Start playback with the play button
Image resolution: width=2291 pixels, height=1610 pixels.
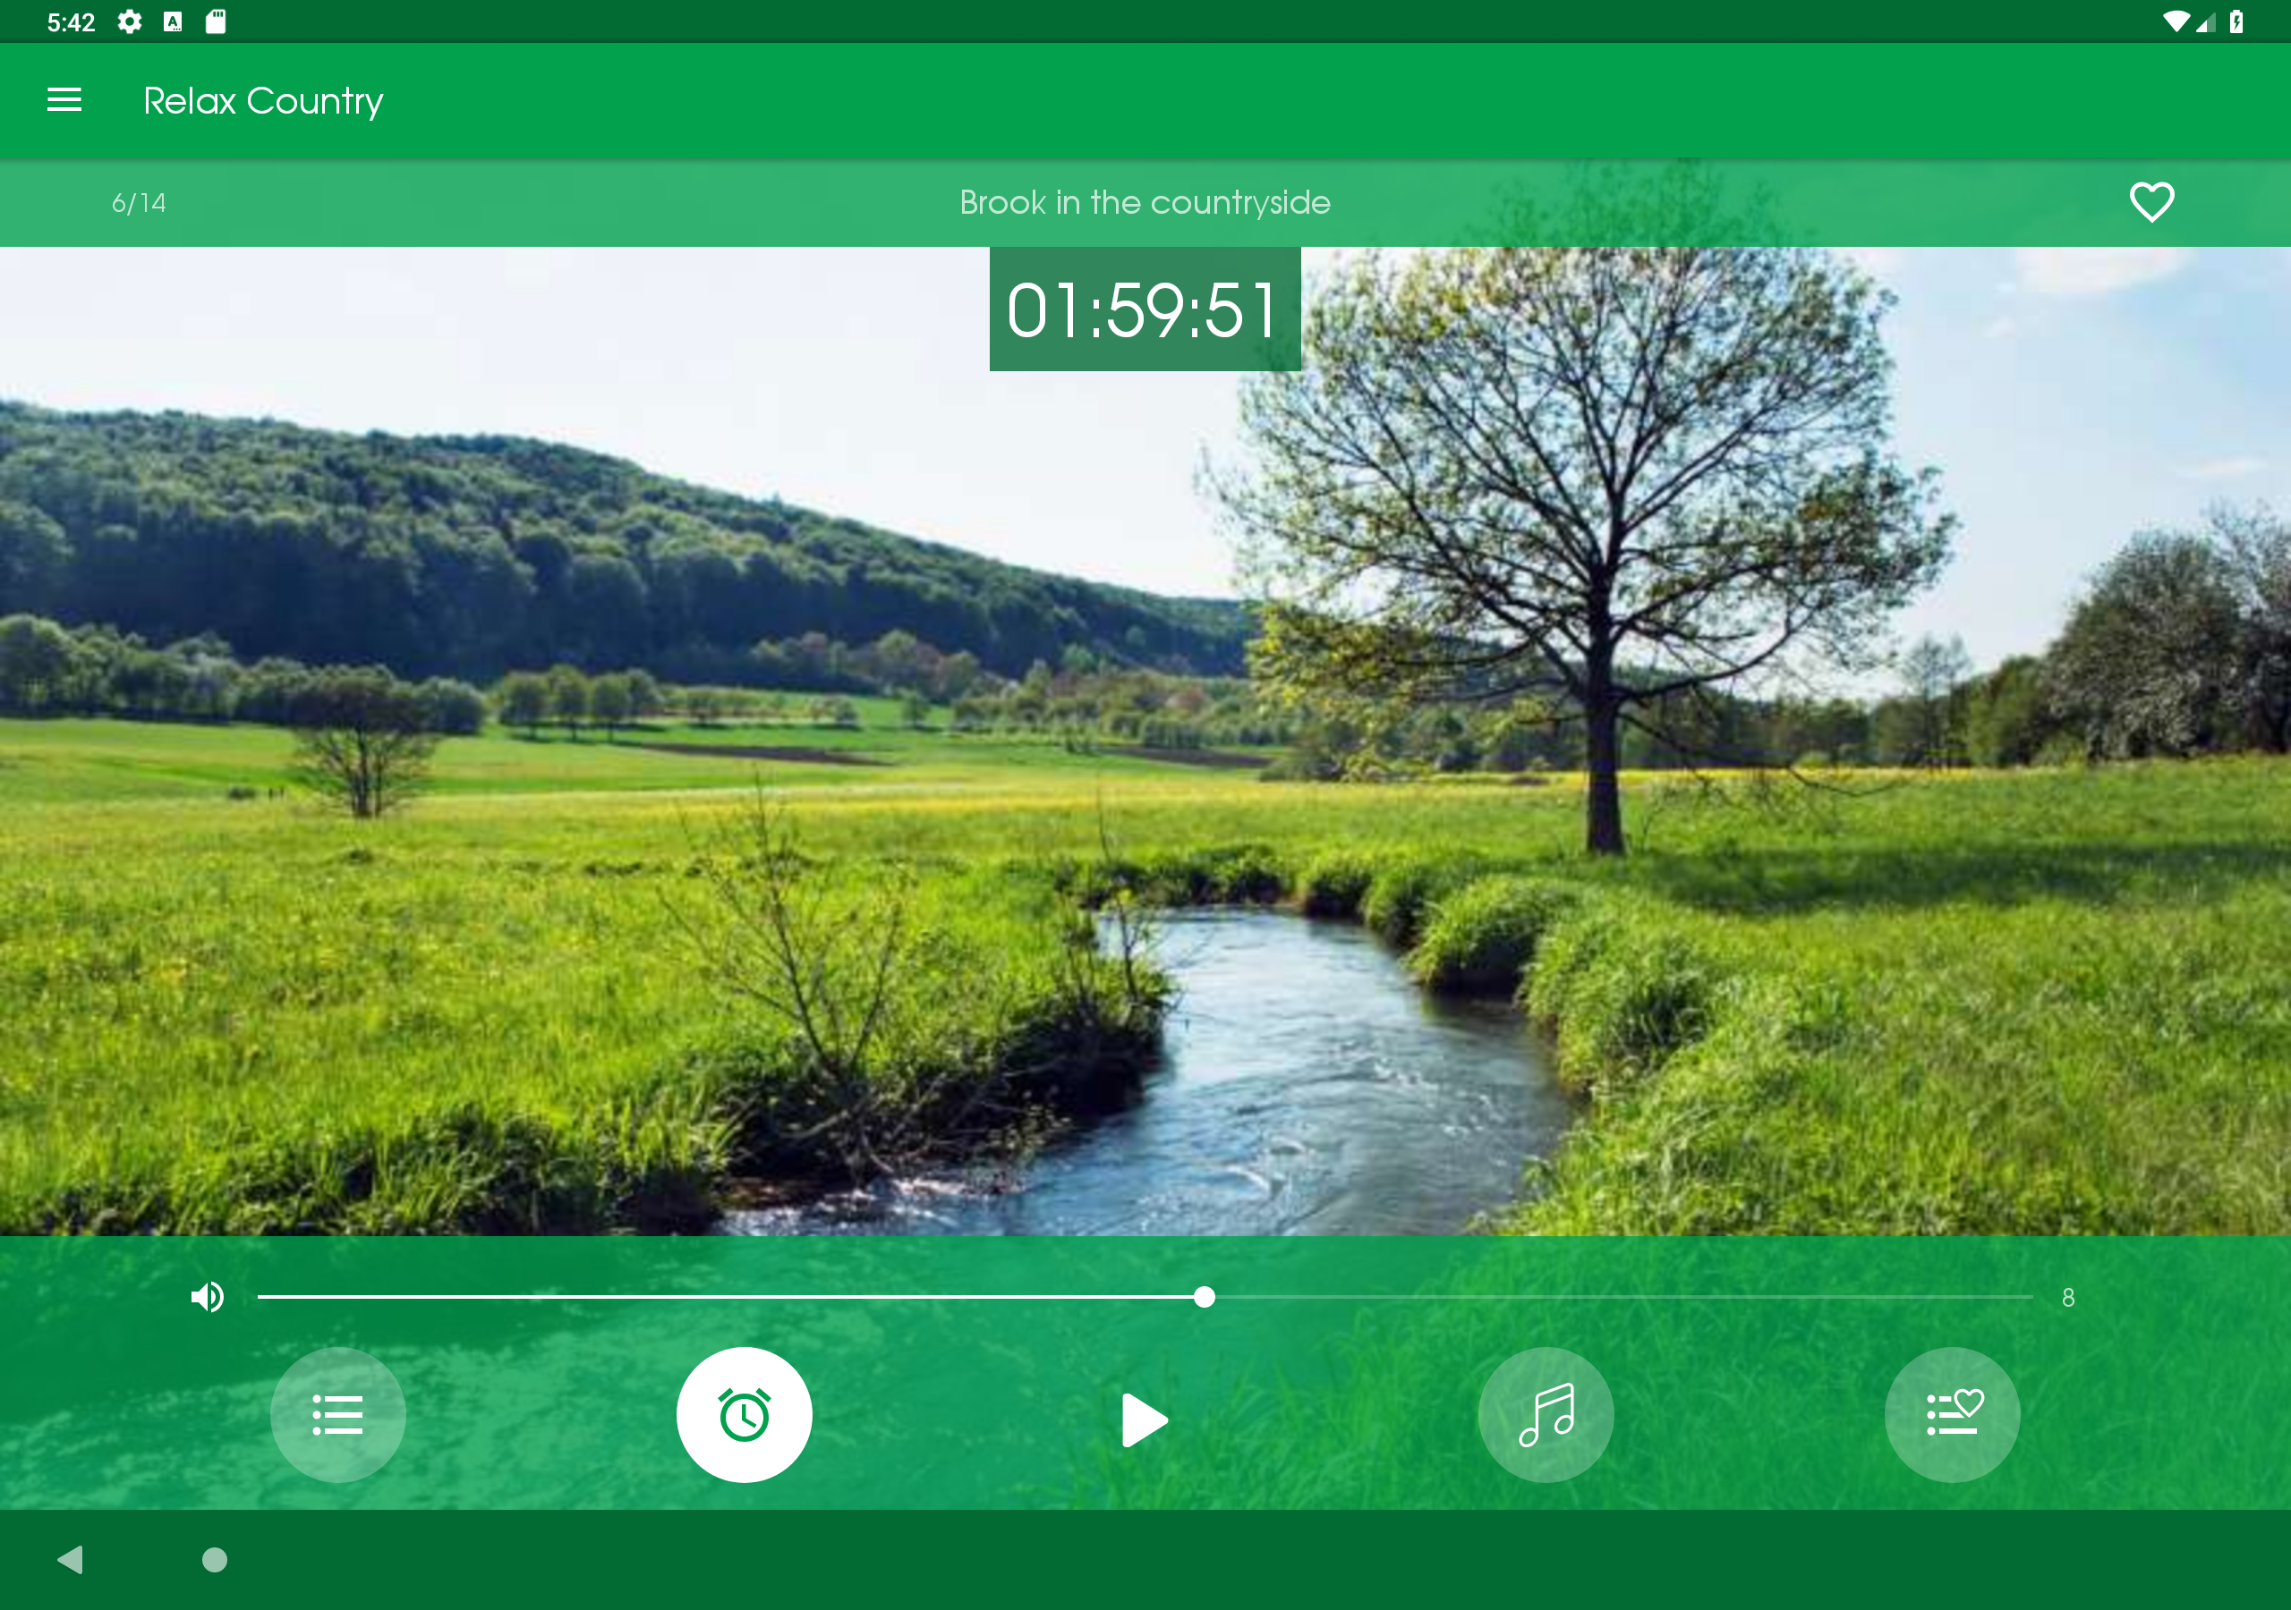(1145, 1419)
